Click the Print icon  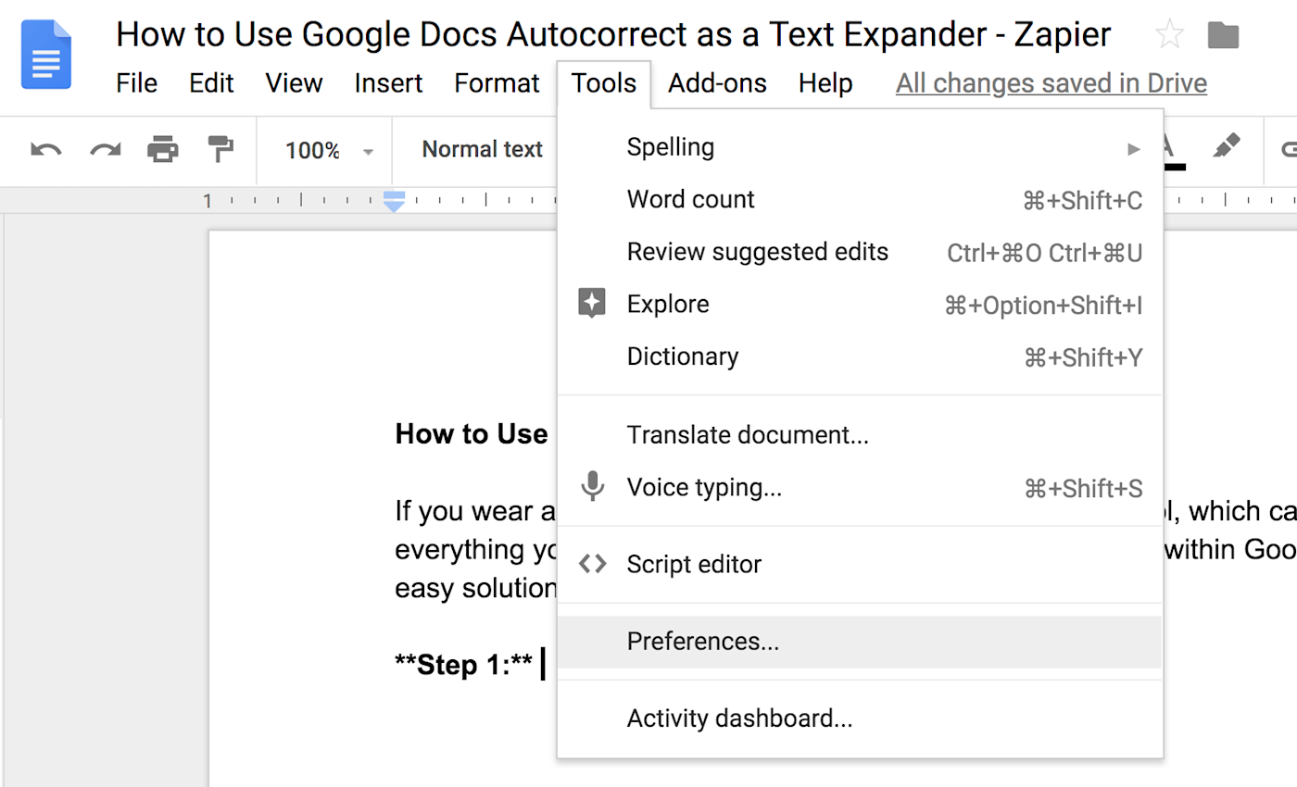tap(163, 149)
